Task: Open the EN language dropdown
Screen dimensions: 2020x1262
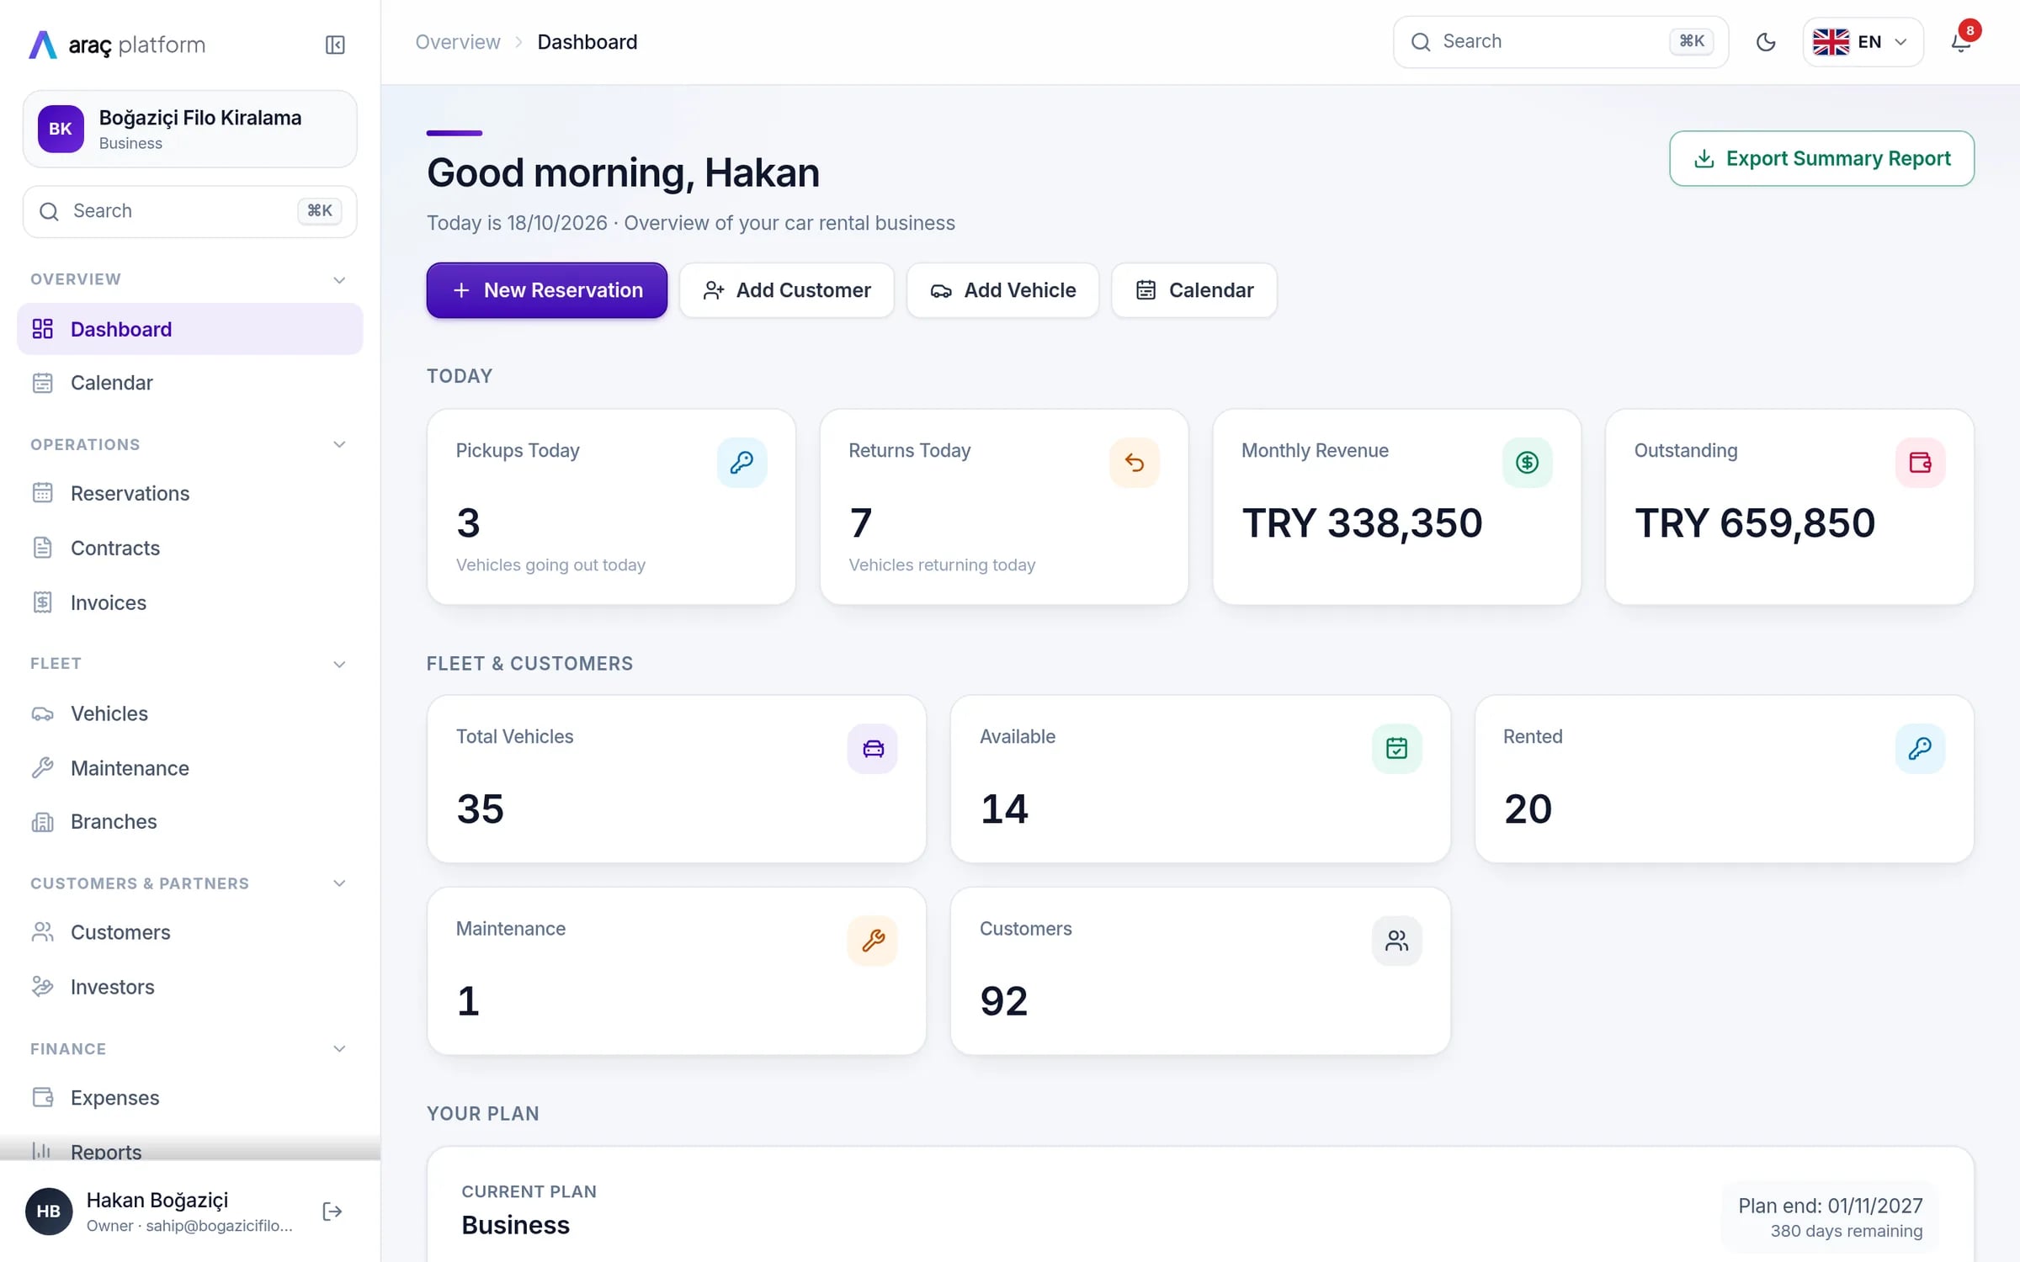Action: 1863,42
